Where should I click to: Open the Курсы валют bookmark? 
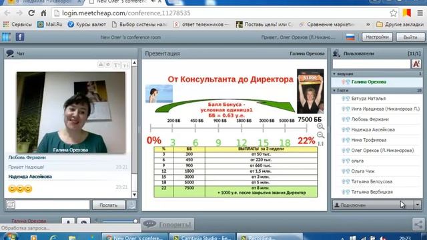[x=87, y=25]
